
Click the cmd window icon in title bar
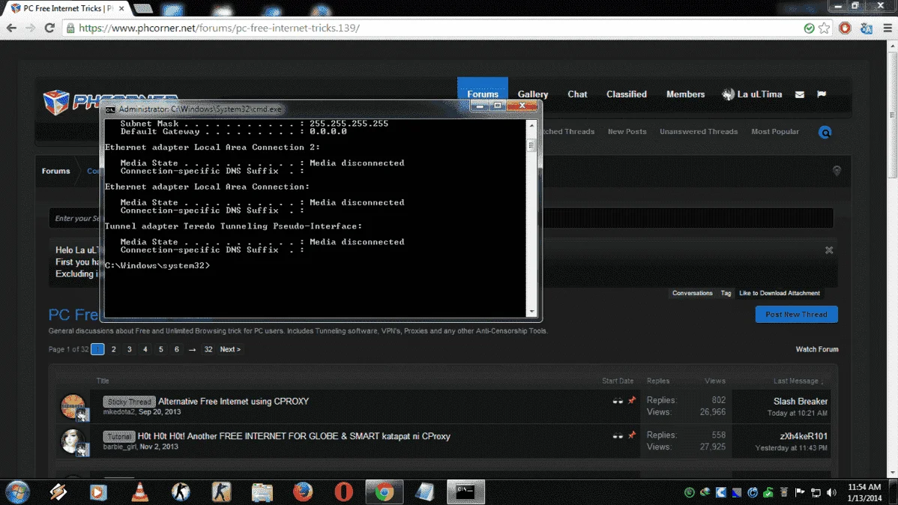[110, 109]
